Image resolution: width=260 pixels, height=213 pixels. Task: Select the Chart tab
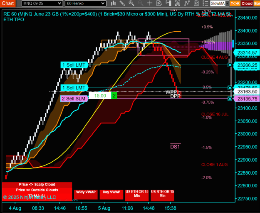8,3
